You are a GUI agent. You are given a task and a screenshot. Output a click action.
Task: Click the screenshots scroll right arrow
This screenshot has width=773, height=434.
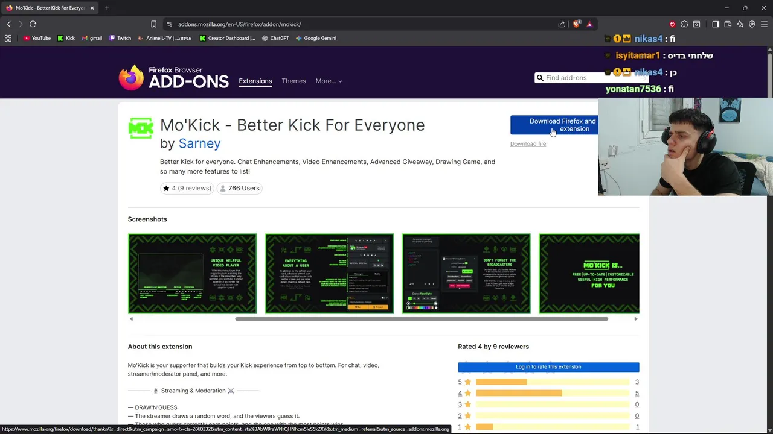click(x=636, y=319)
